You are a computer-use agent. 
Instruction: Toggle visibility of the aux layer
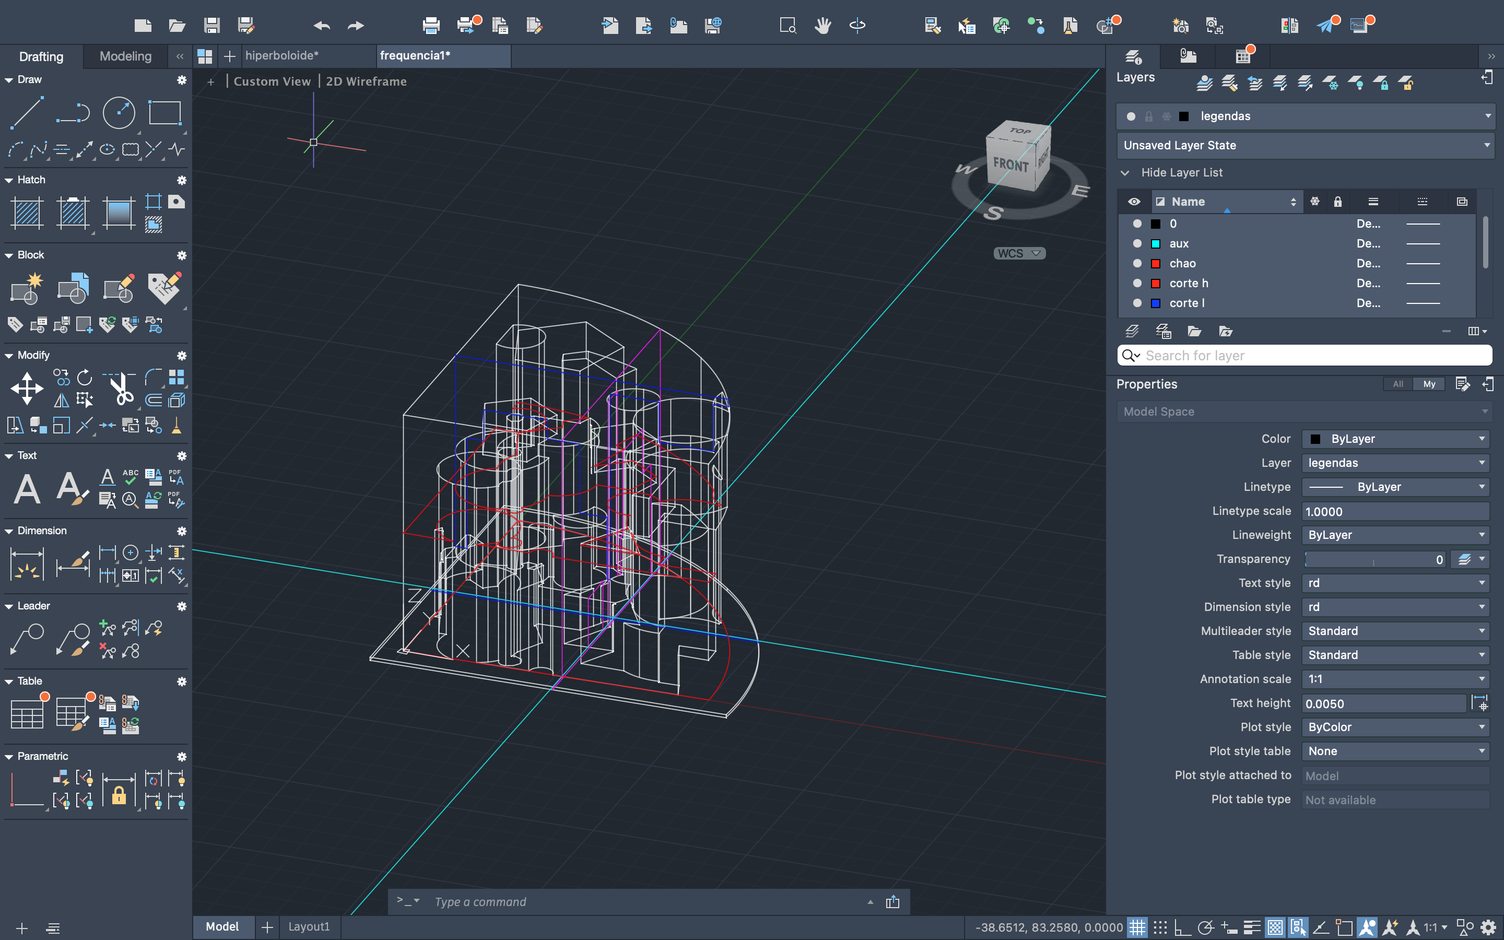click(x=1137, y=243)
